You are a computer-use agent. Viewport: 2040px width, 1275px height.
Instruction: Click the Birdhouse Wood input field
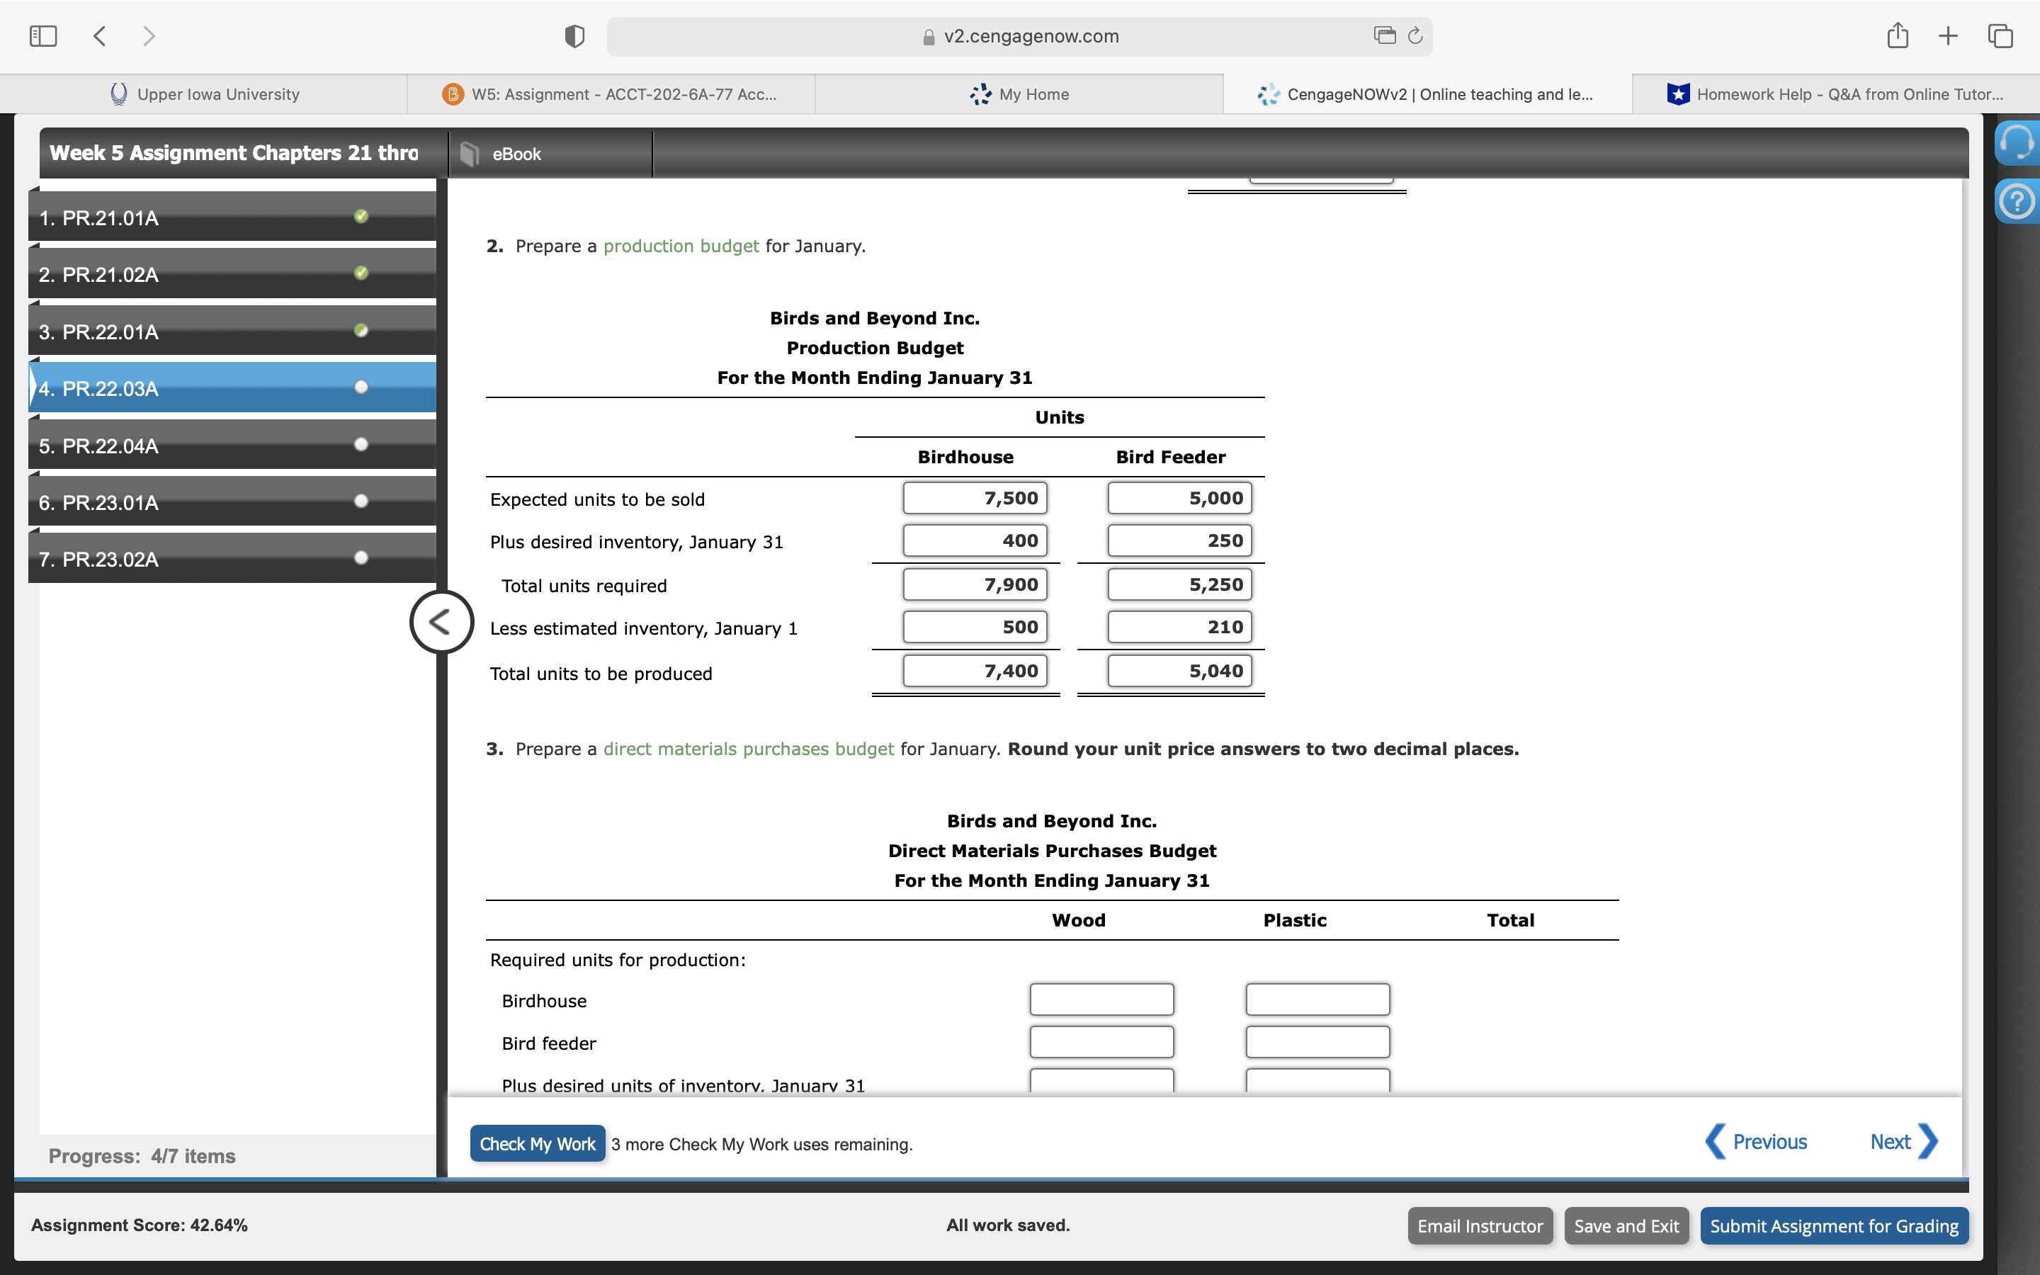click(1101, 1000)
